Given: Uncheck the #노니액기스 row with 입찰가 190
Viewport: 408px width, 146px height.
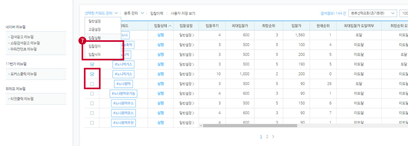Looking at the screenshot, I should 92,64.
